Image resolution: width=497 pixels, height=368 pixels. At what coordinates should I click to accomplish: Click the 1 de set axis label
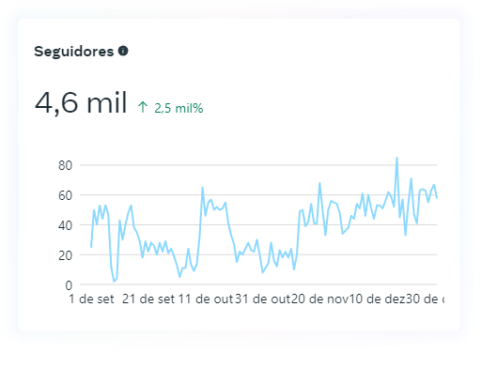coord(91,299)
